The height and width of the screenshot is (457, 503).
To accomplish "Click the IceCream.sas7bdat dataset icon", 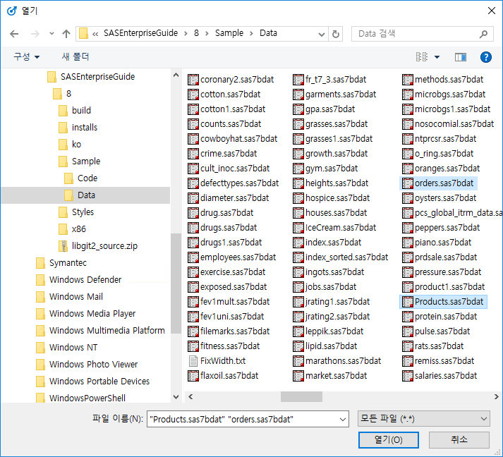I will pos(298,228).
